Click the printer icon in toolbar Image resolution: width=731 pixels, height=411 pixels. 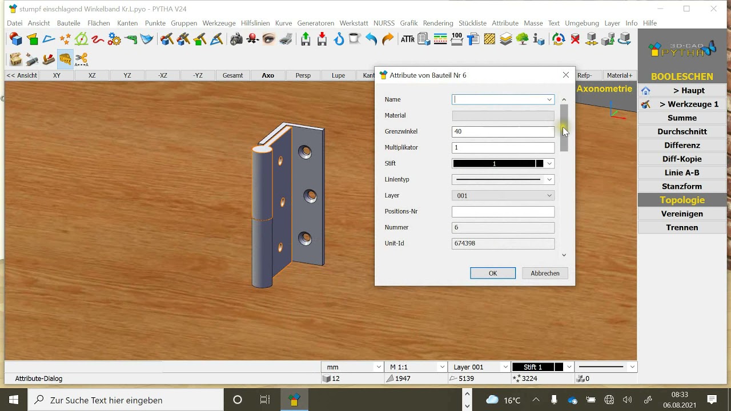286,39
